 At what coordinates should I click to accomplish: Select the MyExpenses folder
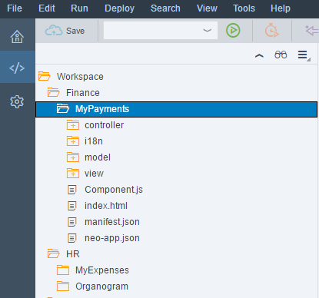tap(102, 270)
